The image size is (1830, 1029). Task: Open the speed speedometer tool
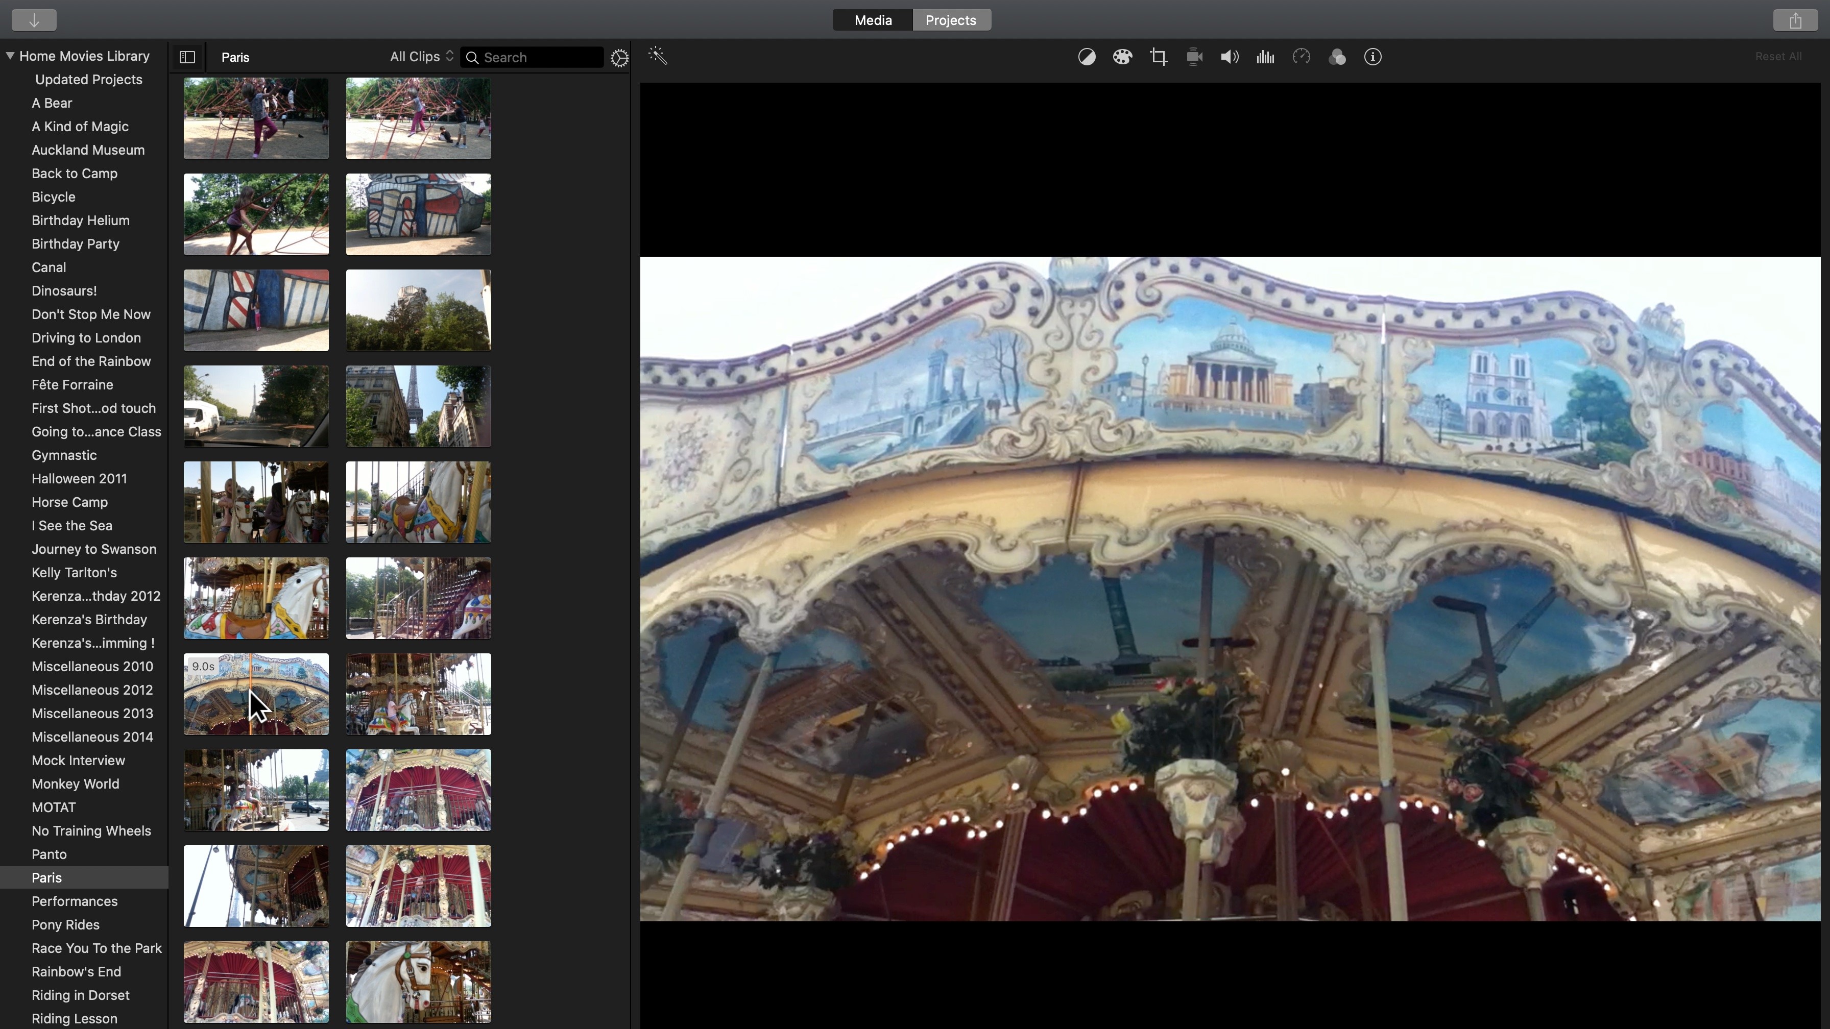[x=1302, y=57]
